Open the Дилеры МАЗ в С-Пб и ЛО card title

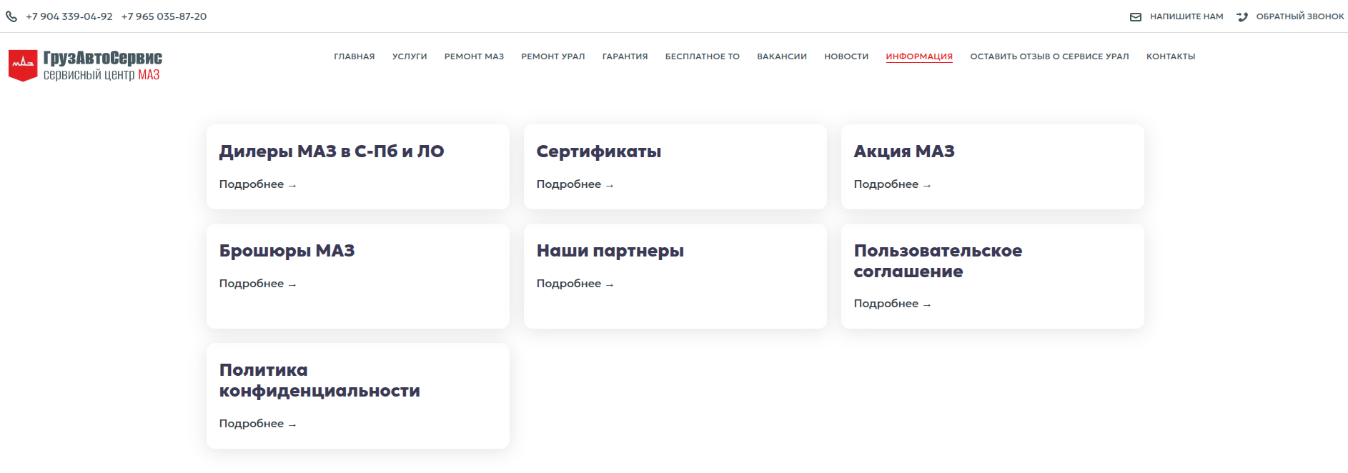332,151
